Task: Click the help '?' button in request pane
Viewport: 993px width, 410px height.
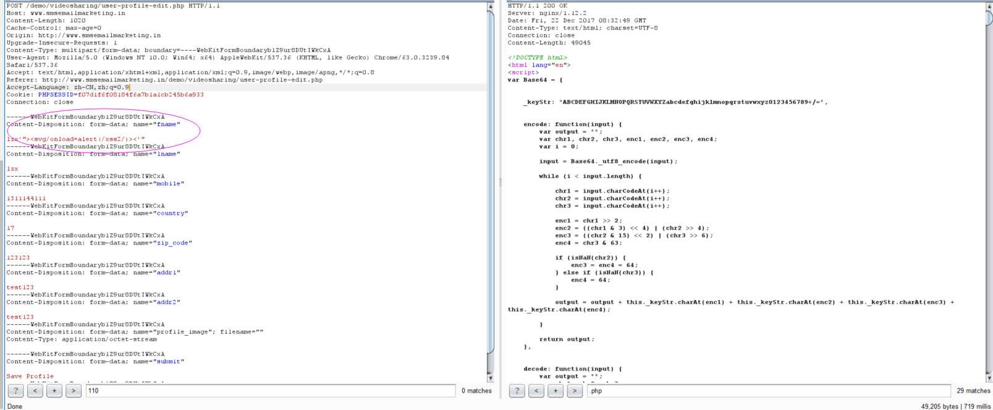Action: tap(15, 391)
